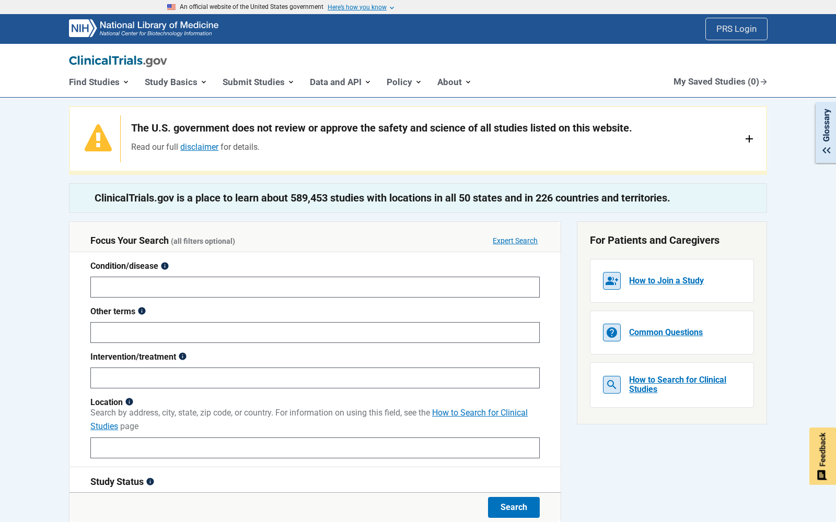Click the US flag icon

tap(171, 7)
